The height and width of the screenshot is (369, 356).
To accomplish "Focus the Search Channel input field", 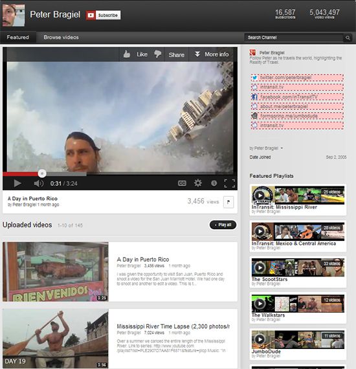I will coord(294,38).
